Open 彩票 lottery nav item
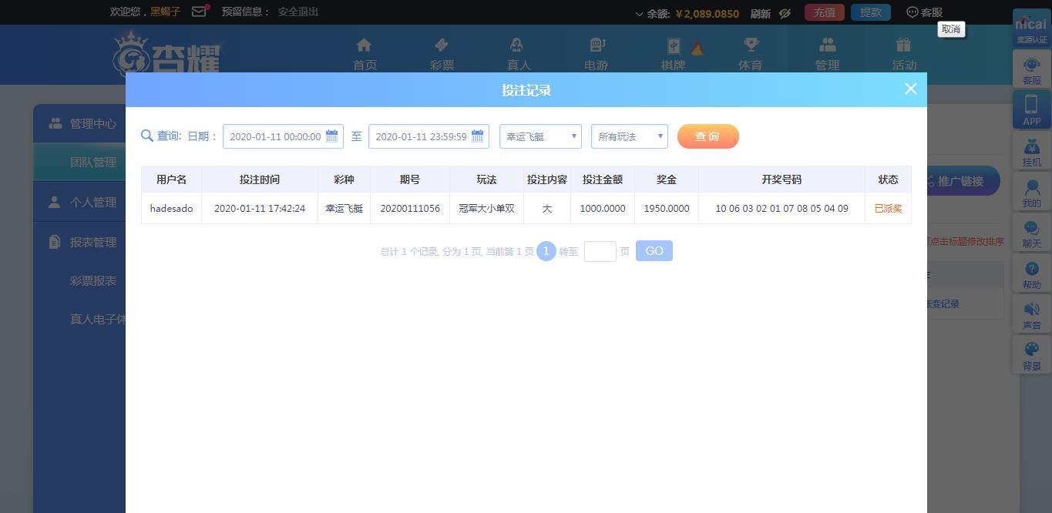This screenshot has width=1052, height=513. (x=442, y=55)
